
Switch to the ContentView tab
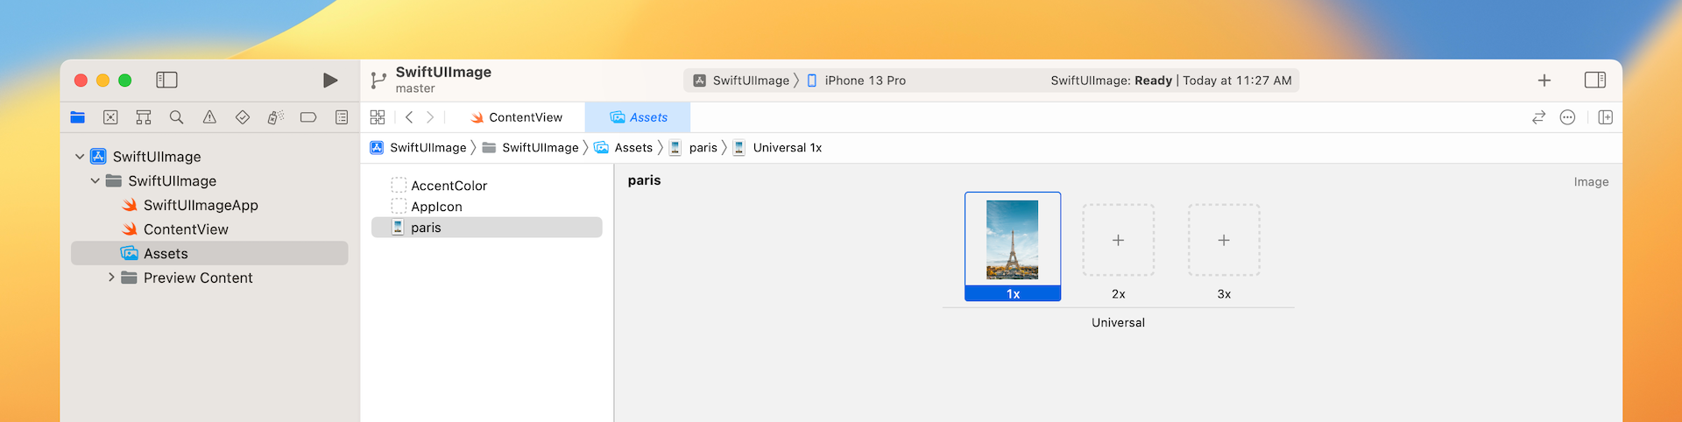tap(517, 117)
